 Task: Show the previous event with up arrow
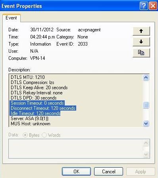pos(141,31)
